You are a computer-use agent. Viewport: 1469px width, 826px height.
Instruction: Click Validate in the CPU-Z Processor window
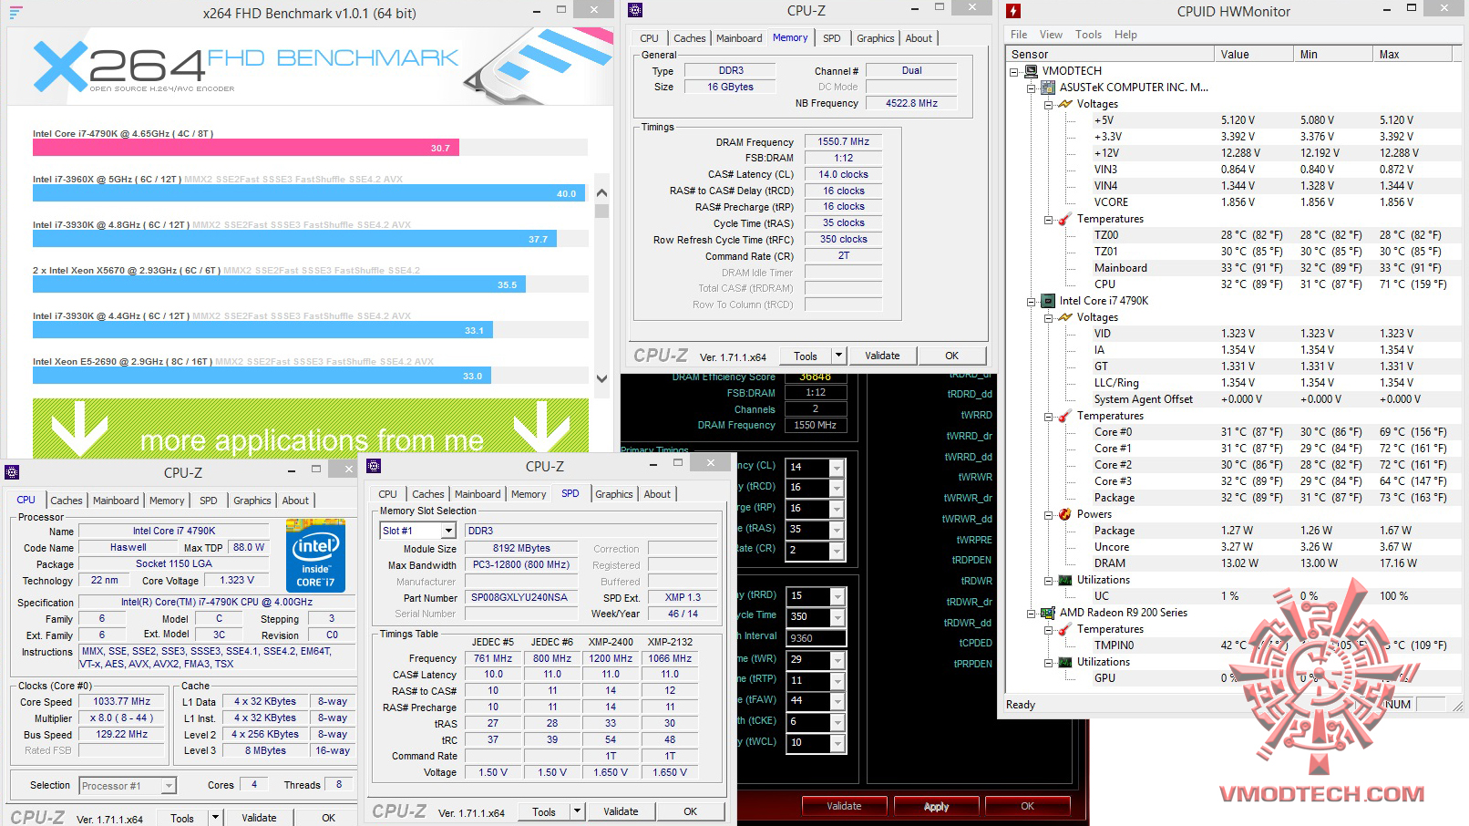259,818
